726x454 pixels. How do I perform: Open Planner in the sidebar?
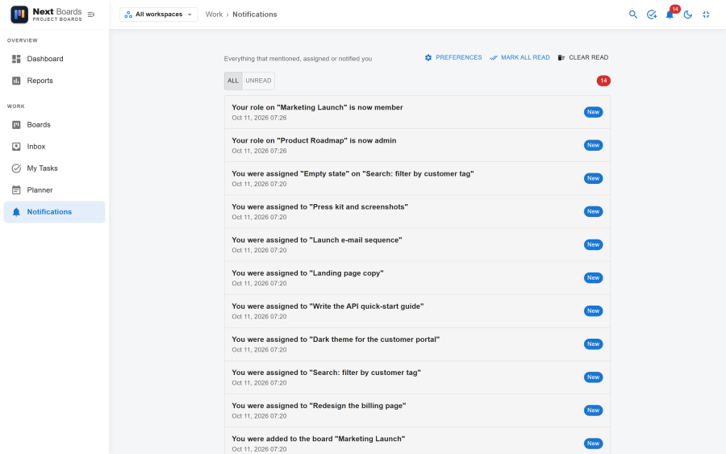[54, 190]
